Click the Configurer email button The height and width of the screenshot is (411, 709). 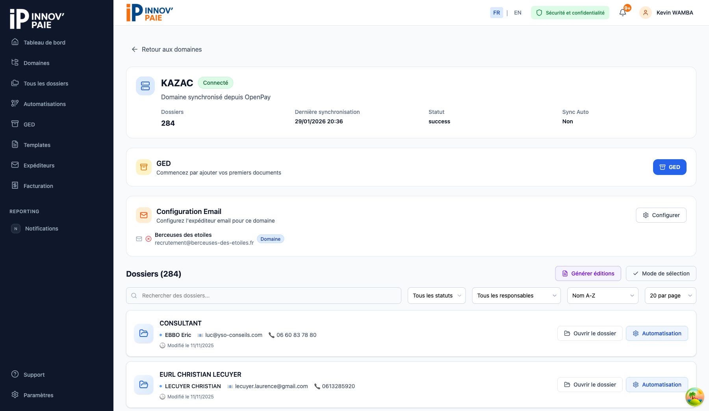click(x=661, y=215)
